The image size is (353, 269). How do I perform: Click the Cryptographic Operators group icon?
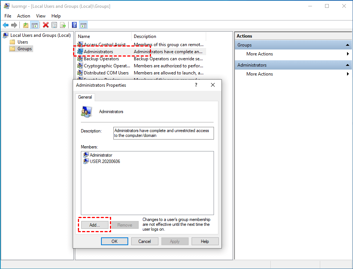click(80, 65)
